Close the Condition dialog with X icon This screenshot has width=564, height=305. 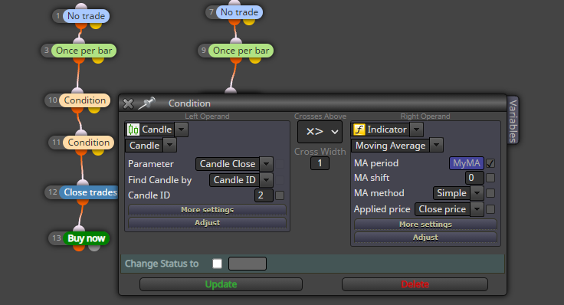point(128,103)
